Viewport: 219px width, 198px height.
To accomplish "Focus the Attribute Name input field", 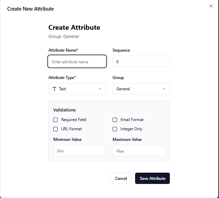I will pos(77,62).
